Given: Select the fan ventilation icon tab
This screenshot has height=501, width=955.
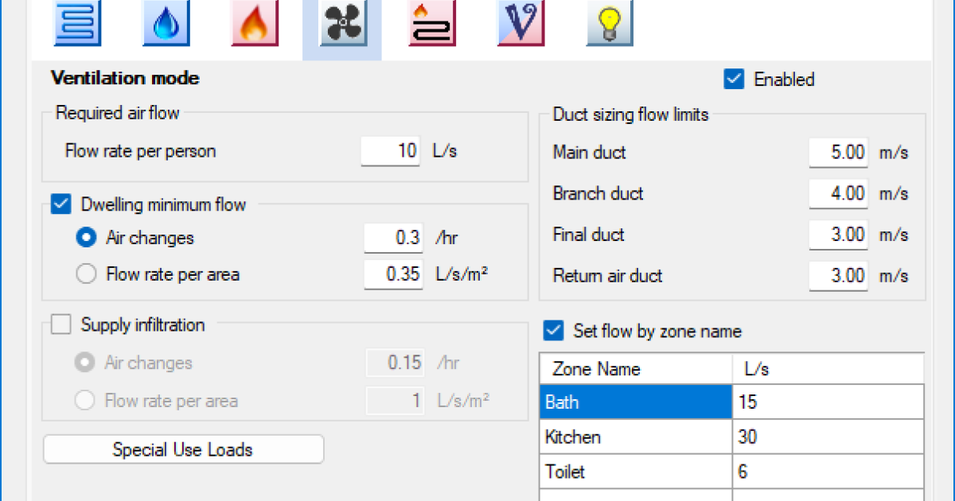Looking at the screenshot, I should point(342,25).
